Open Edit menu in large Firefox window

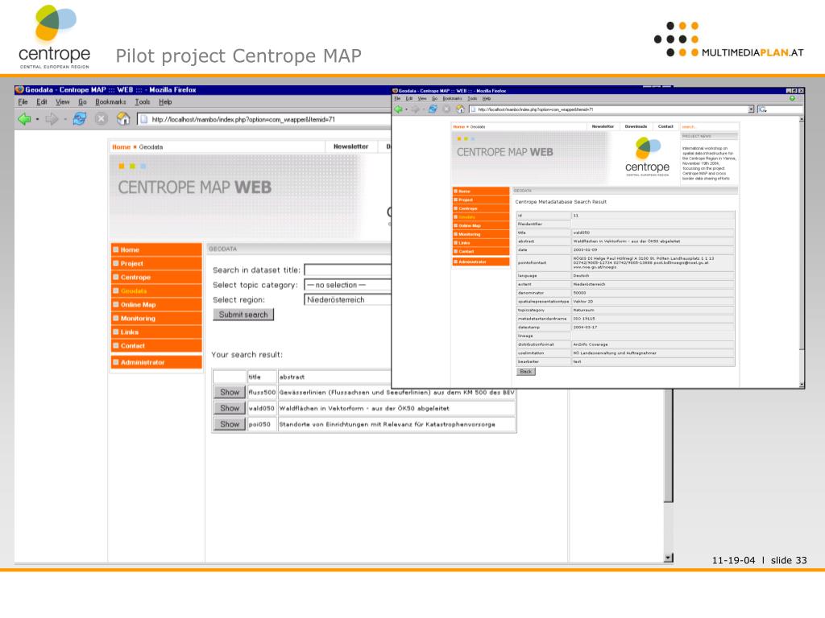[x=42, y=102]
